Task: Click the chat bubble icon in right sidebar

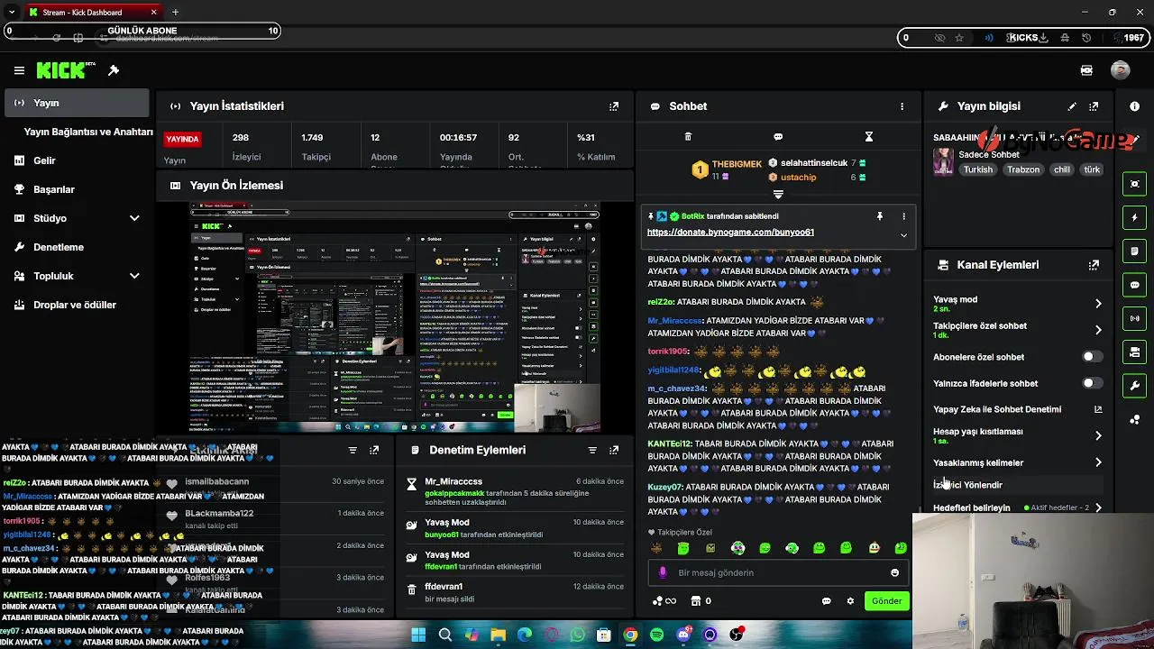Action: pyautogui.click(x=1134, y=285)
